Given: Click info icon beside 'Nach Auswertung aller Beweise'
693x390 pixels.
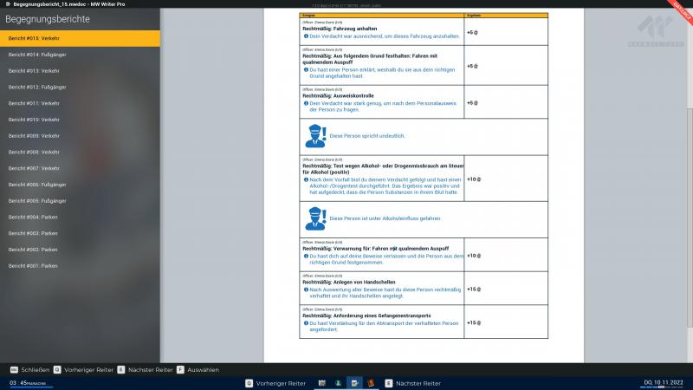Looking at the screenshot, I should click(x=306, y=289).
